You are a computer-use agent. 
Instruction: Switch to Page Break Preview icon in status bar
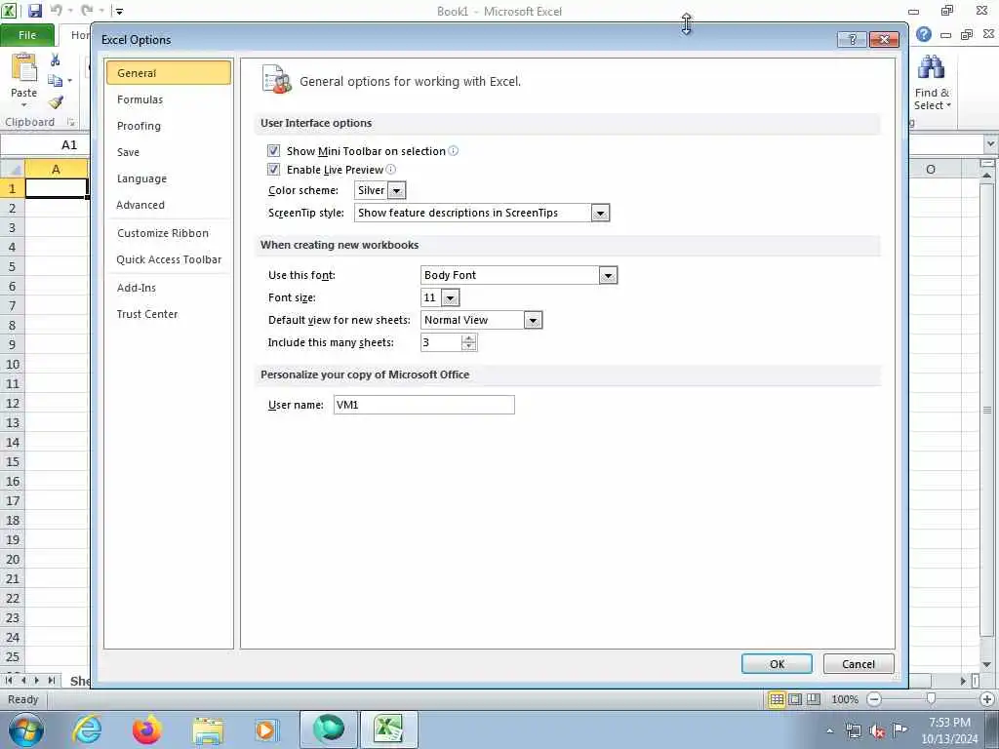(x=814, y=699)
